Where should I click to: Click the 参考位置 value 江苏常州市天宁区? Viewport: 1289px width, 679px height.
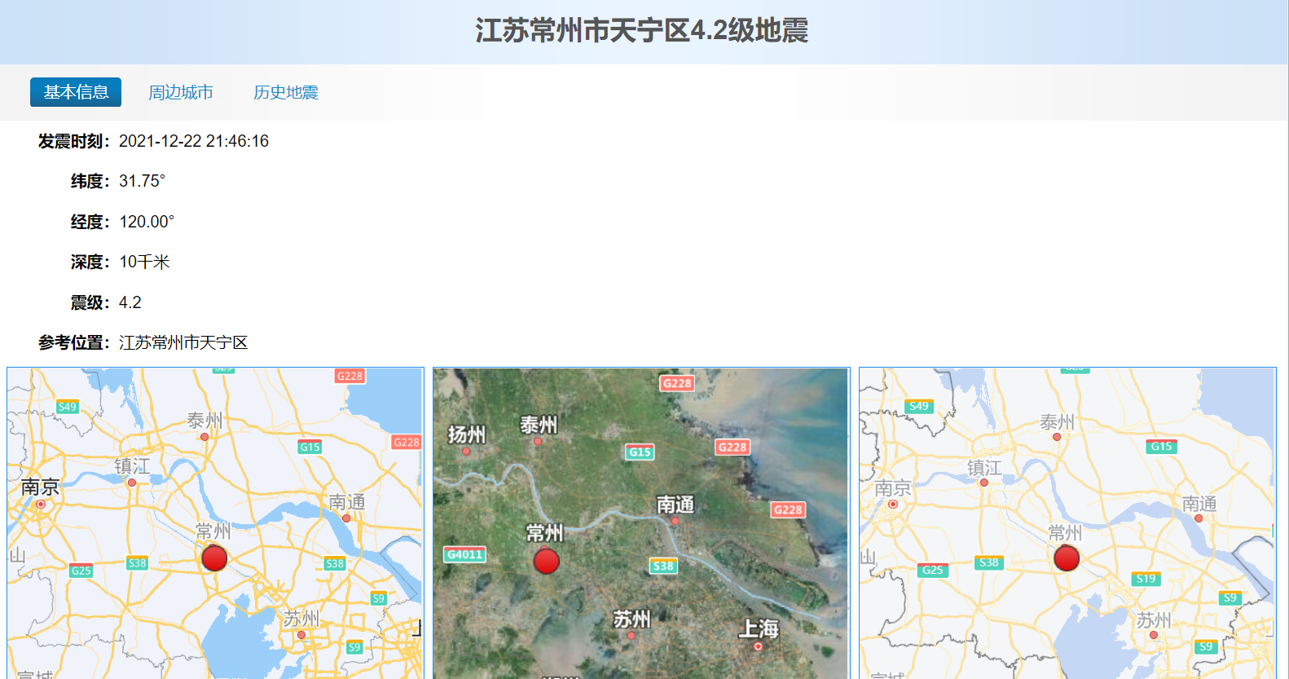183,342
